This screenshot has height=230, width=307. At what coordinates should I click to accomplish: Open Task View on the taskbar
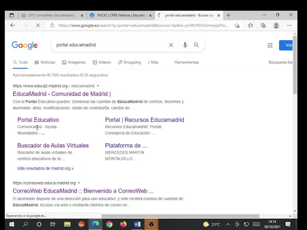click(x=53, y=224)
